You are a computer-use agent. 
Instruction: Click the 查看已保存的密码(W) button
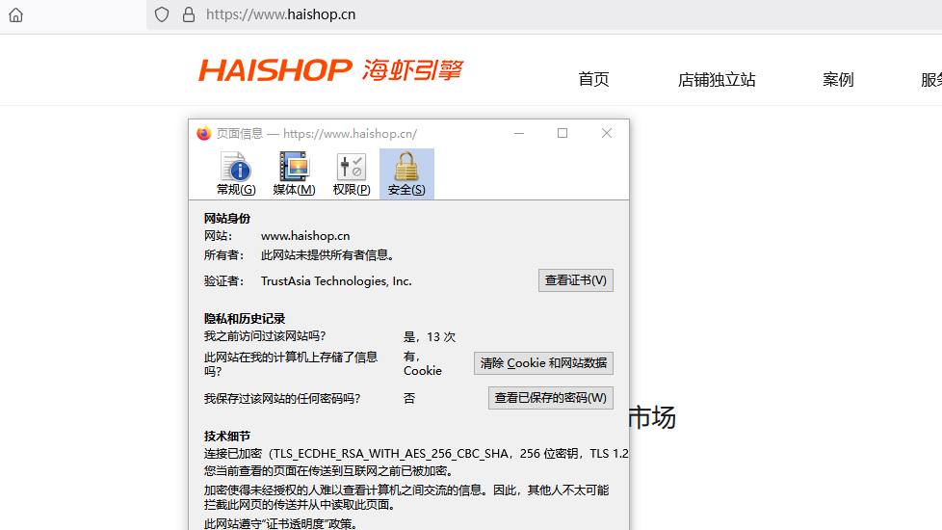[550, 398]
